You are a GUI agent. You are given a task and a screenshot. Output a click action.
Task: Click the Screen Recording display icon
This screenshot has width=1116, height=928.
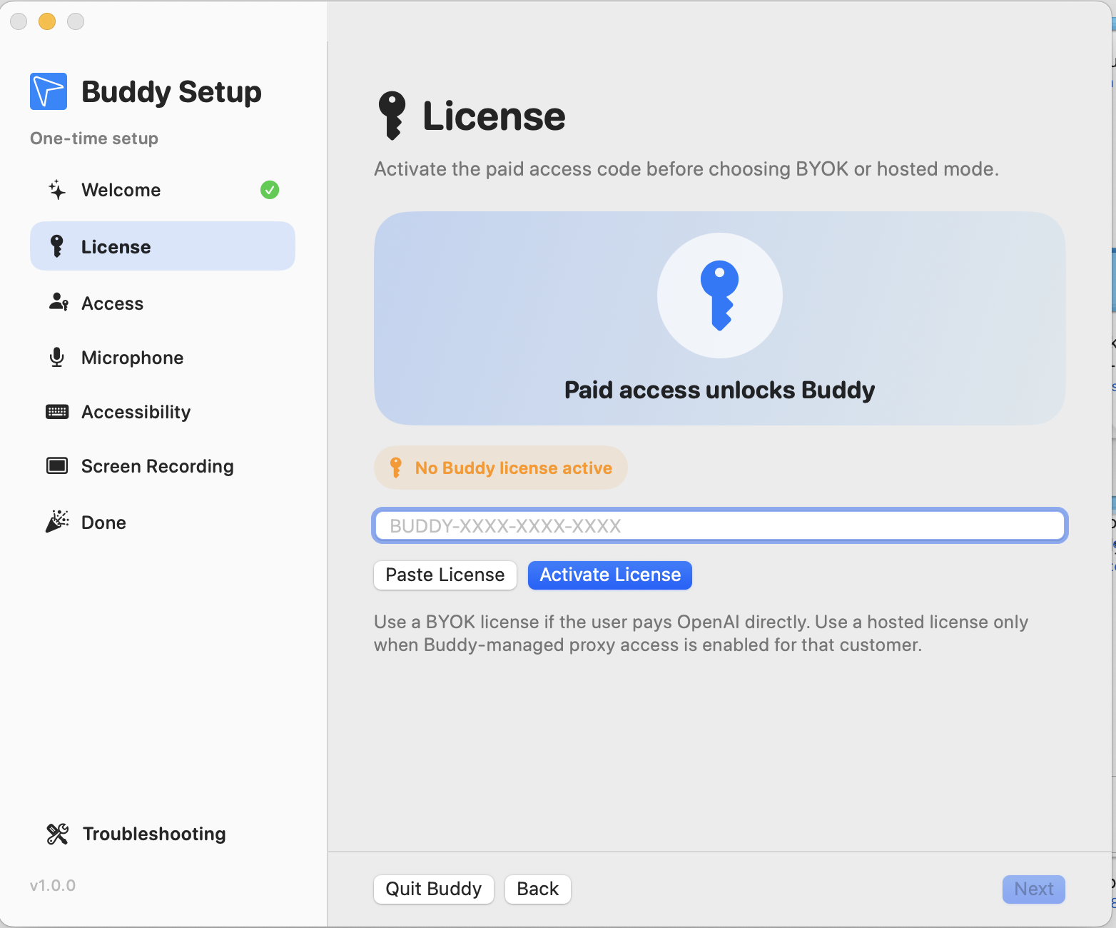[x=57, y=466]
